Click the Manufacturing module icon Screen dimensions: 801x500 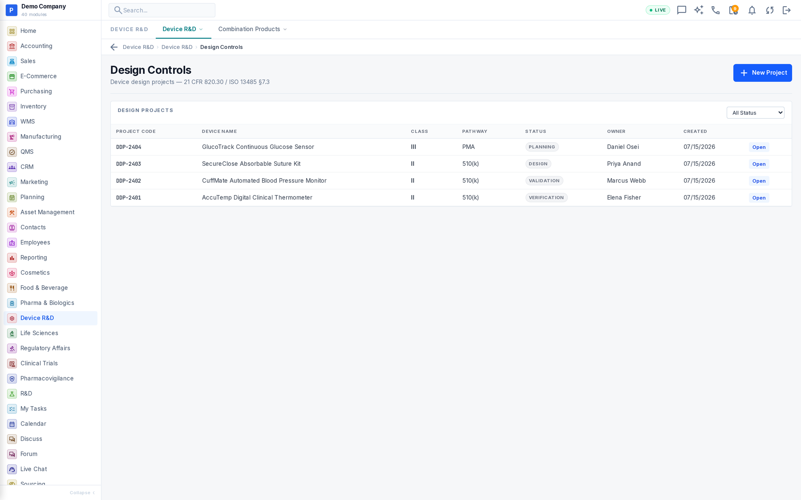(x=12, y=137)
